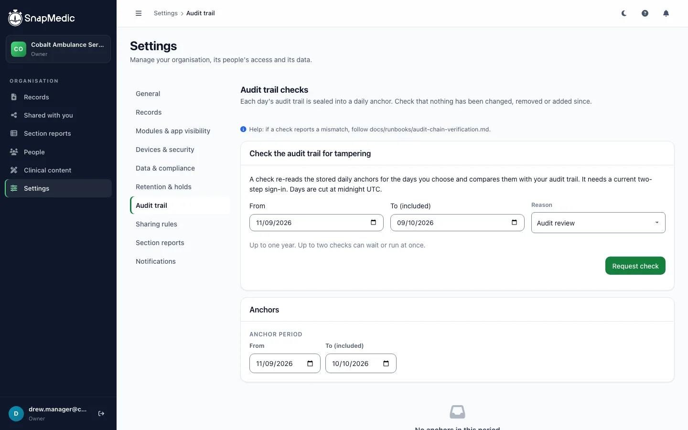This screenshot has height=430, width=688.
Task: Open Devices & security settings
Action: tap(180, 150)
